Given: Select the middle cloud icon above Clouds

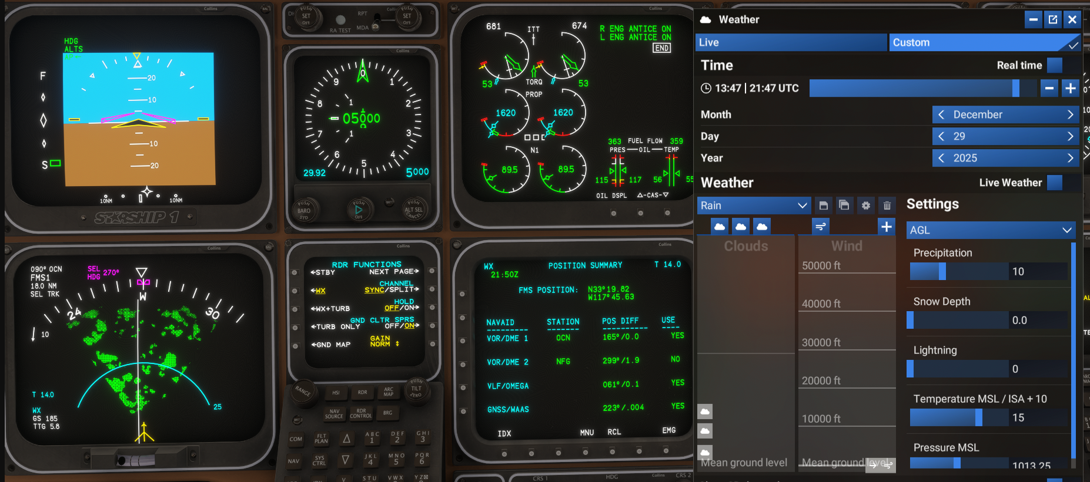Looking at the screenshot, I should (741, 227).
